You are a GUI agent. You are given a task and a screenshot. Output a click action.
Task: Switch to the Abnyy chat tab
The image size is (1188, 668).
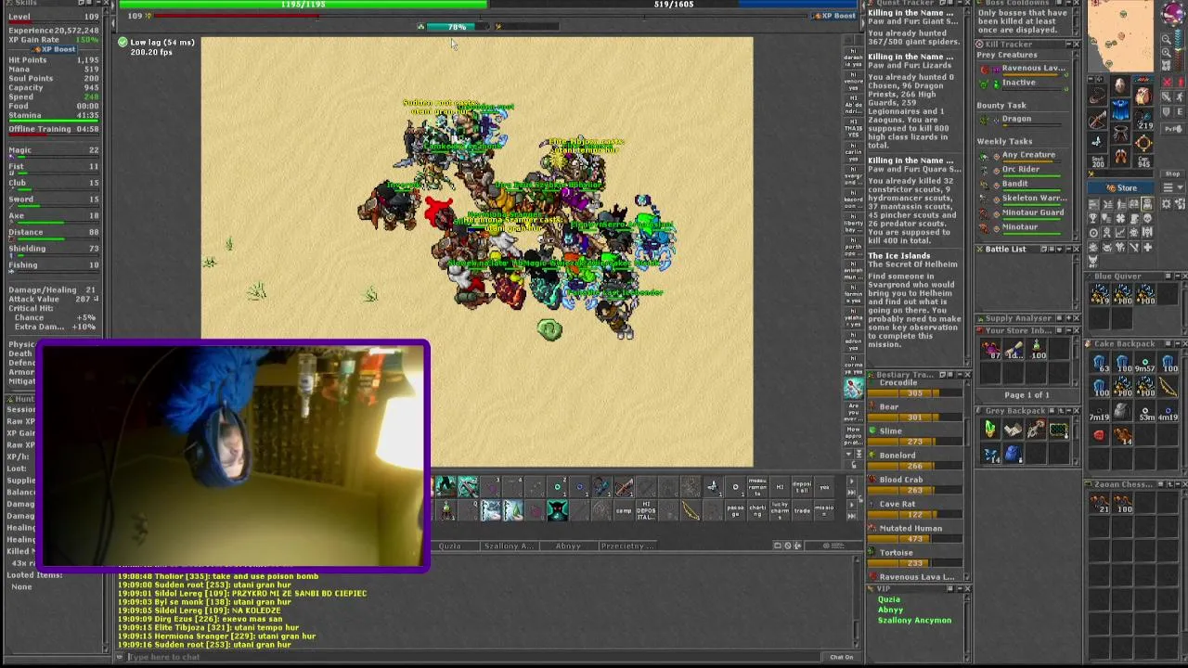(x=569, y=546)
